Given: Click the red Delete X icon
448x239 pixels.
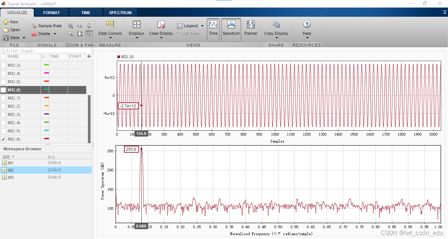Looking at the screenshot, I should tap(34, 34).
